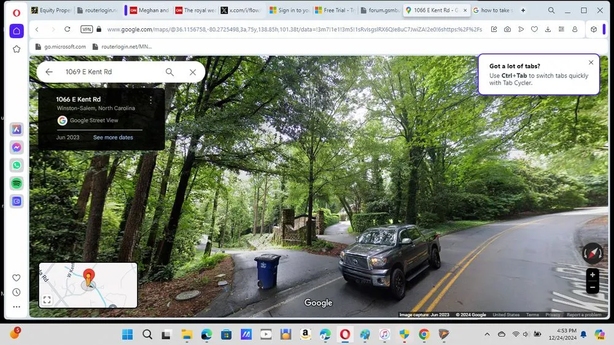The image size is (614, 345).
Task: Clear the 1069 E Kent Rd search
Action: 192,72
